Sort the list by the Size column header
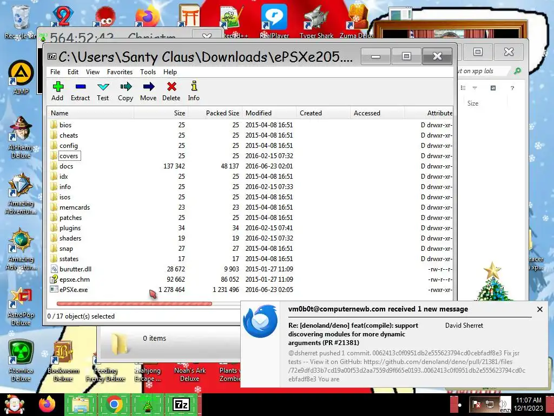The height and width of the screenshot is (416, 554). (161, 113)
